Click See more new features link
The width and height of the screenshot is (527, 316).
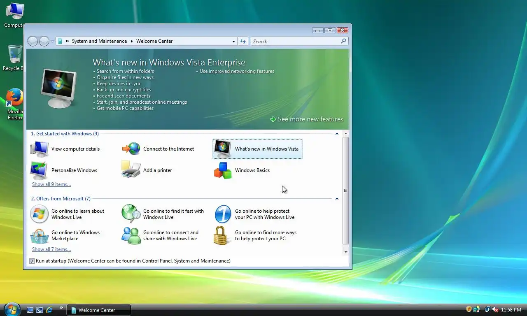[306, 119]
